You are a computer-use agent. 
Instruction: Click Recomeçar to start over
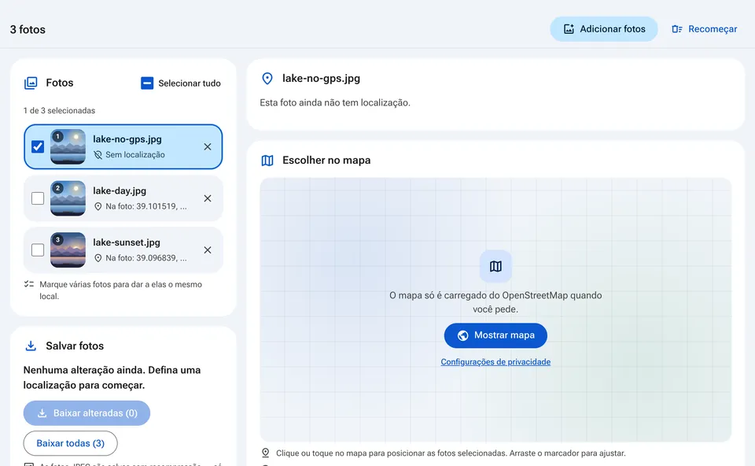(705, 29)
